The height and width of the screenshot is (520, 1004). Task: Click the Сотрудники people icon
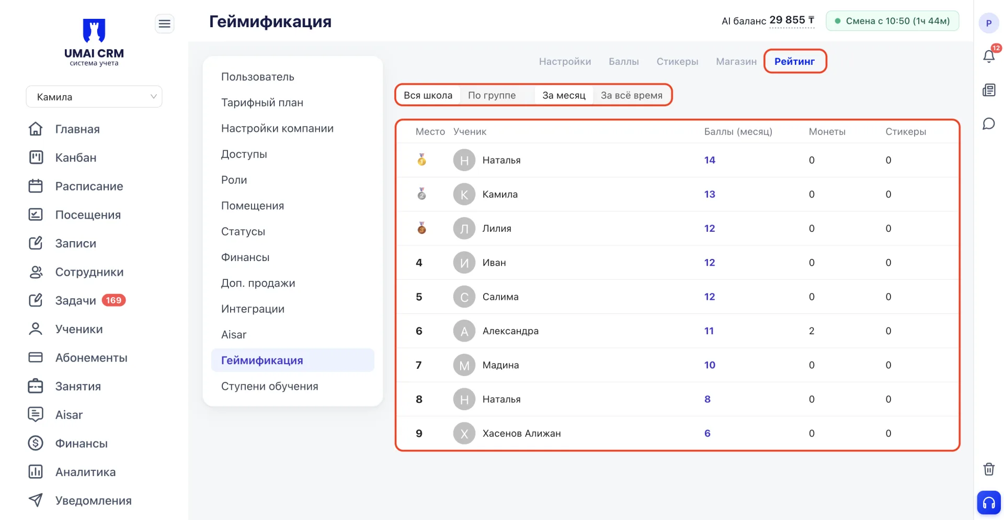36,272
